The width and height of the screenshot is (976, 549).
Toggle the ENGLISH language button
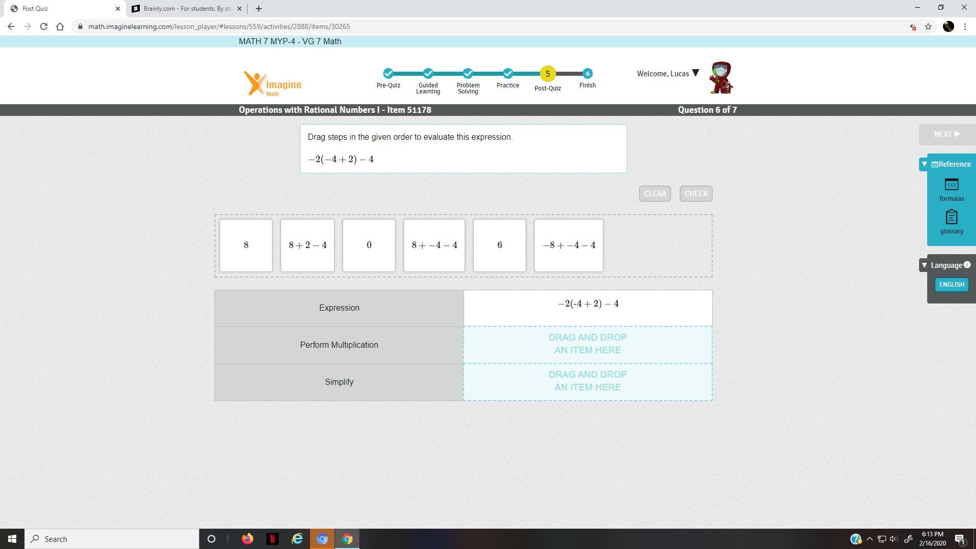pyautogui.click(x=951, y=285)
